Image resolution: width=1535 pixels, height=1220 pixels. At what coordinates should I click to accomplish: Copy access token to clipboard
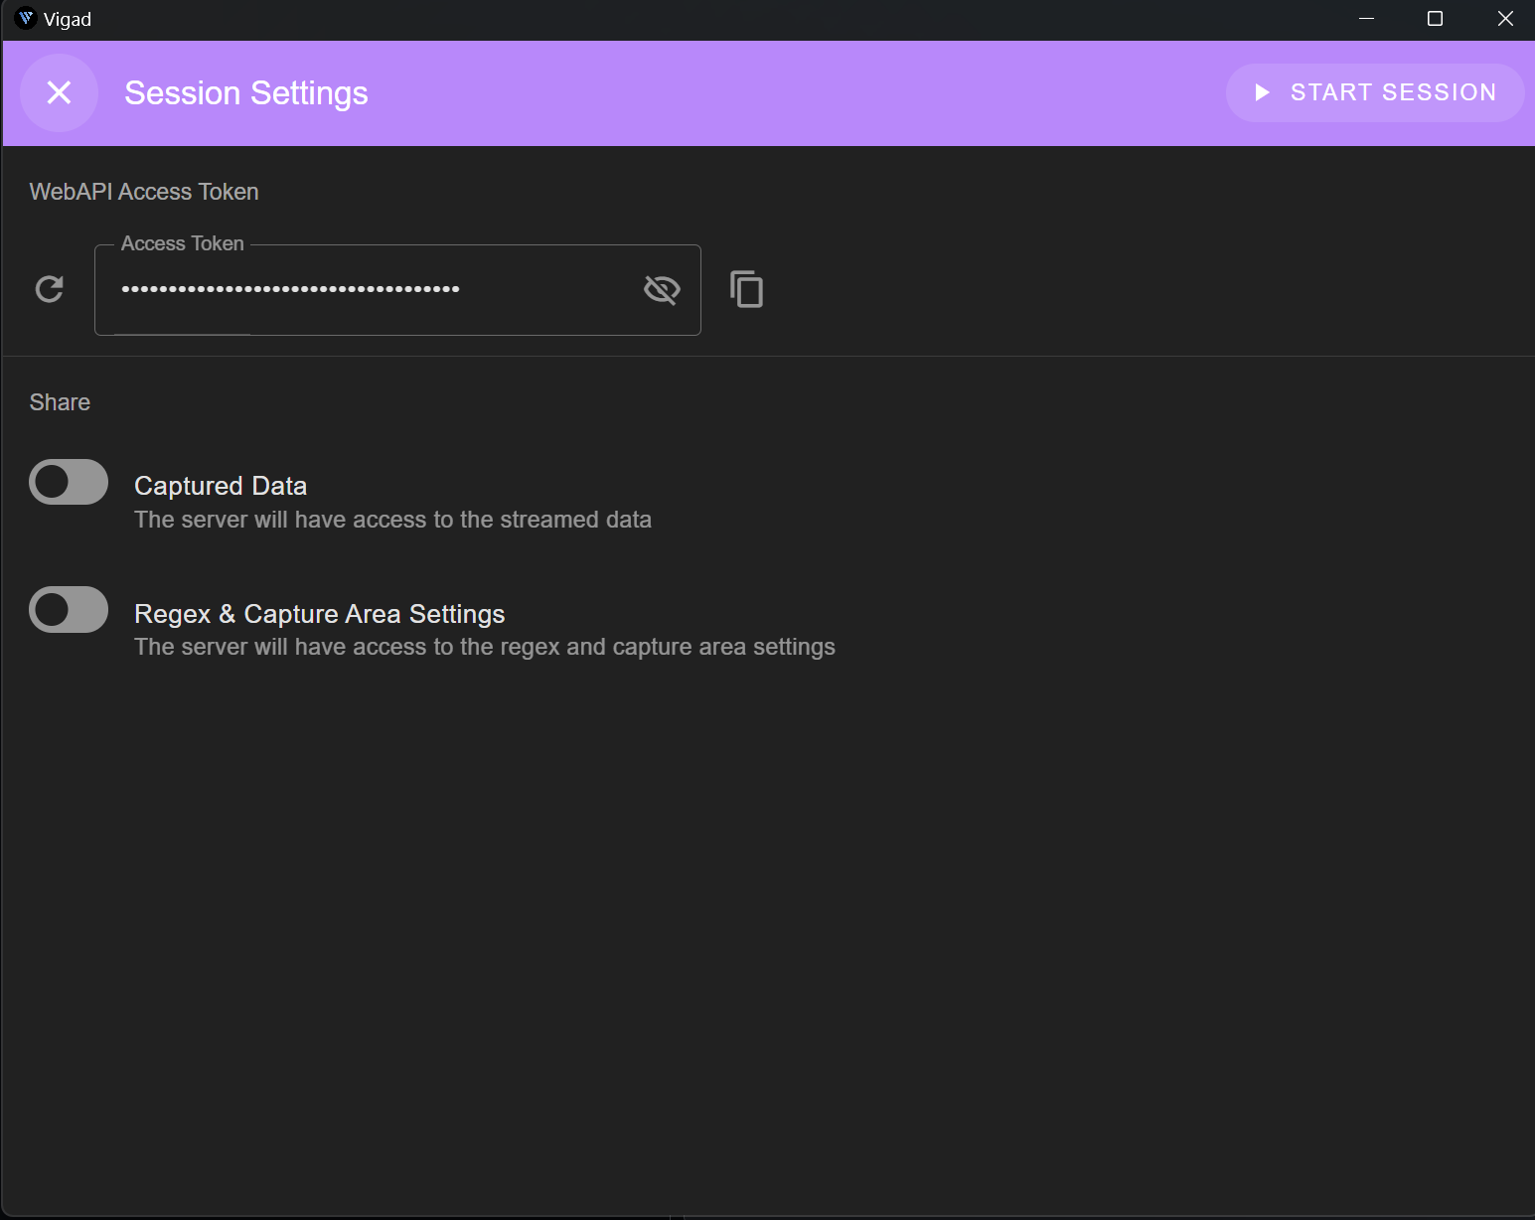[x=746, y=289]
